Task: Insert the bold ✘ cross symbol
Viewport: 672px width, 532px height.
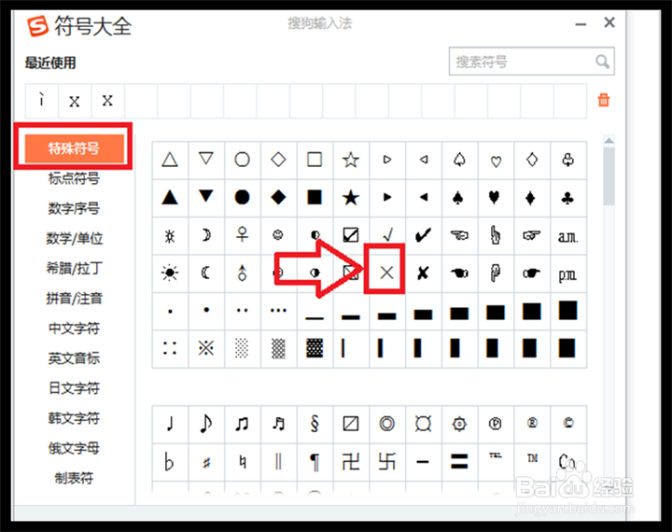Action: click(x=423, y=273)
